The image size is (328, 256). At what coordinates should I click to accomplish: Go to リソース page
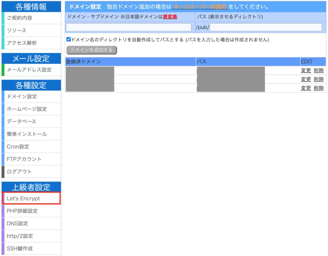point(17,30)
